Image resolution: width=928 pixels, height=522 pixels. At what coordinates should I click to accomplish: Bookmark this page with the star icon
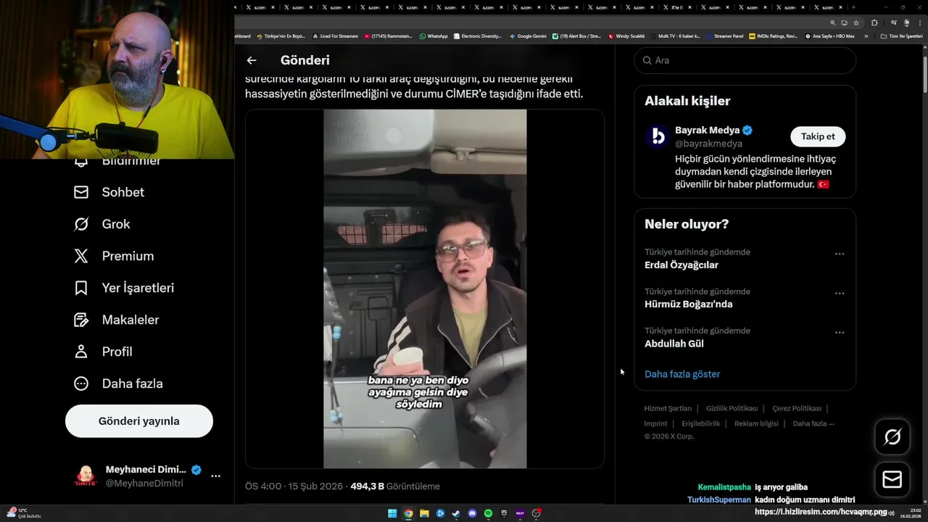tap(856, 23)
